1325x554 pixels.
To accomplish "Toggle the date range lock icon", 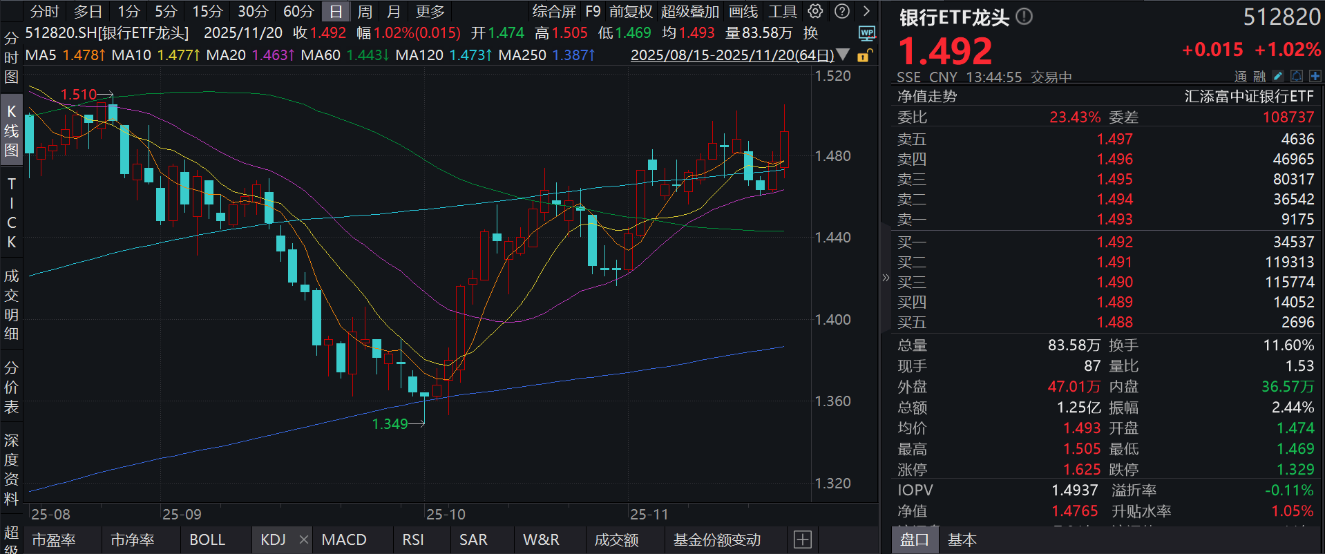I will (864, 55).
